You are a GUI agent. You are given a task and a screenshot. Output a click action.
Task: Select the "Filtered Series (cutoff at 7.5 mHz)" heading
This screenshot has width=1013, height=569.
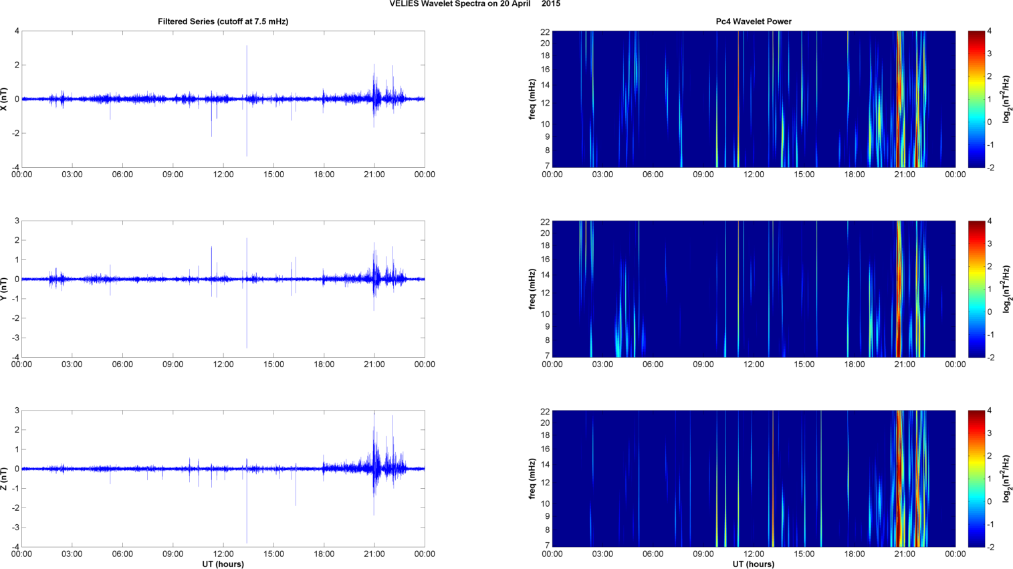[x=223, y=21]
